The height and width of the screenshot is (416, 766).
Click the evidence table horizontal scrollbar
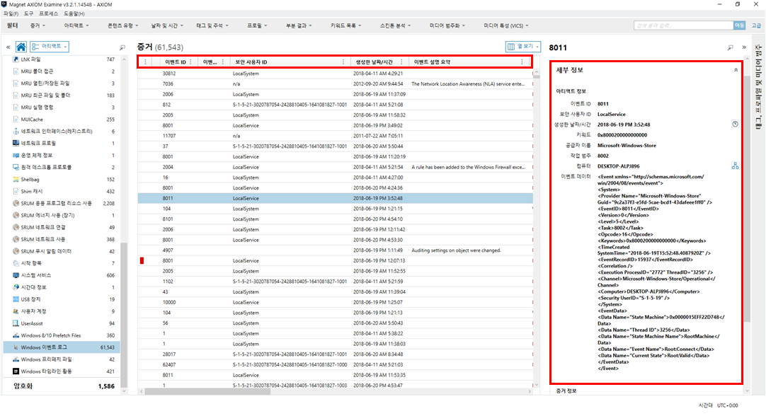[207, 391]
